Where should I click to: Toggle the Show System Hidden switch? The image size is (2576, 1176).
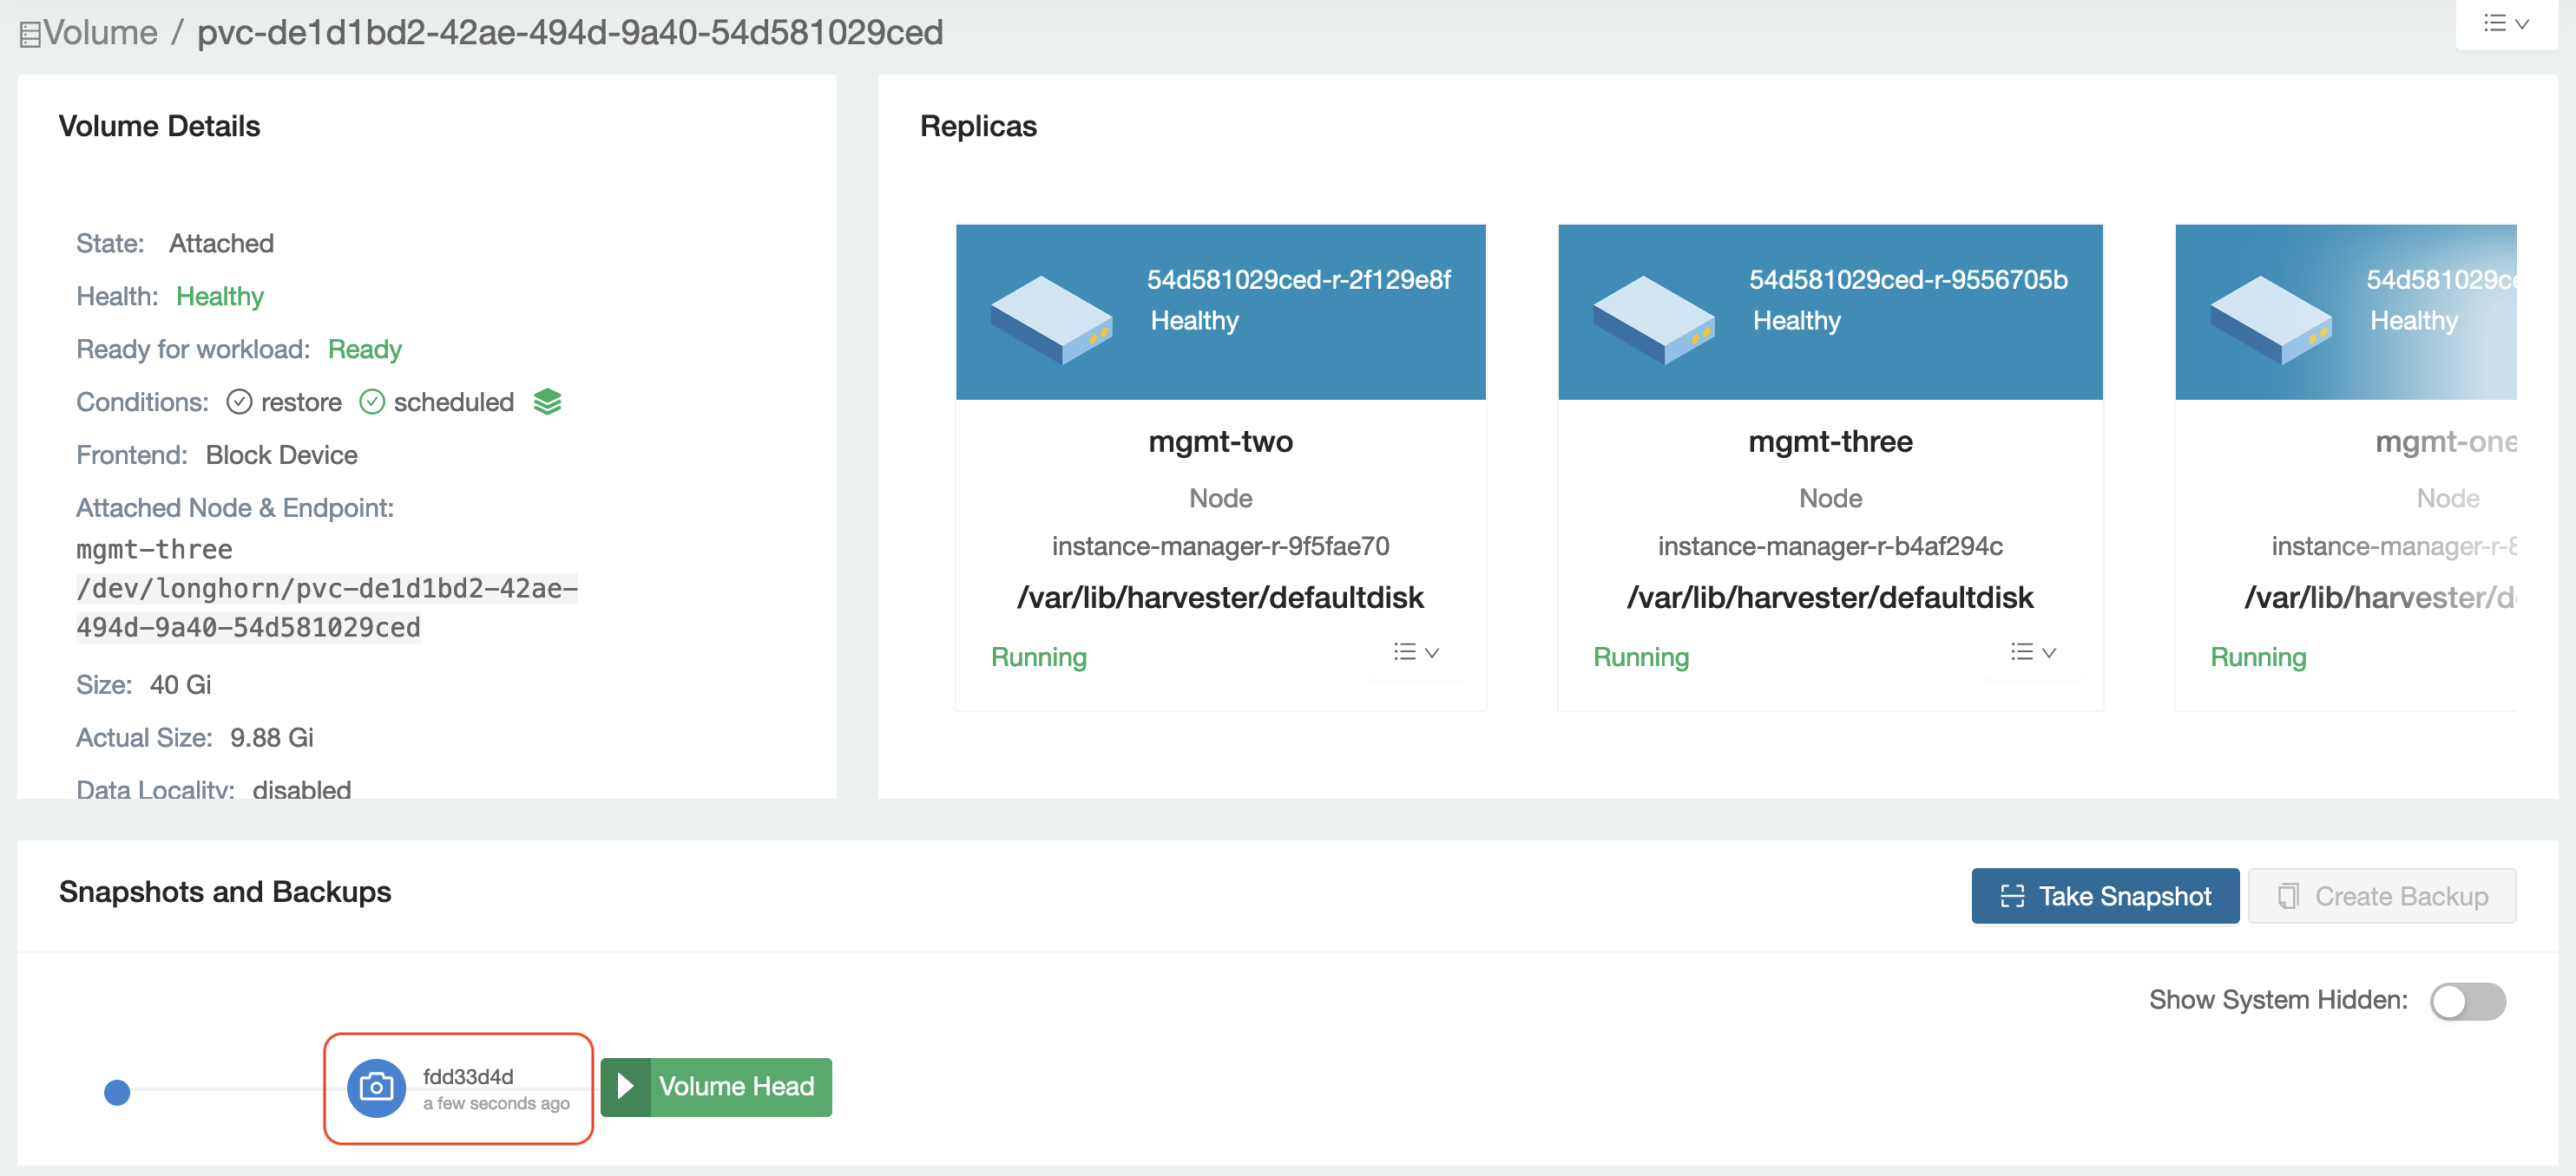pos(2467,1001)
